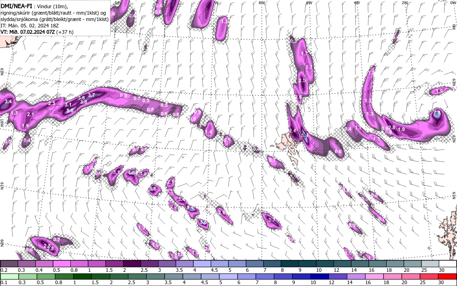Click the white swatch labeled 30 on upper scale
Image resolution: width=457 pixels, height=286 pixels.
pos(448,264)
